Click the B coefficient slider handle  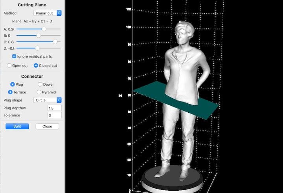[x=39, y=35]
